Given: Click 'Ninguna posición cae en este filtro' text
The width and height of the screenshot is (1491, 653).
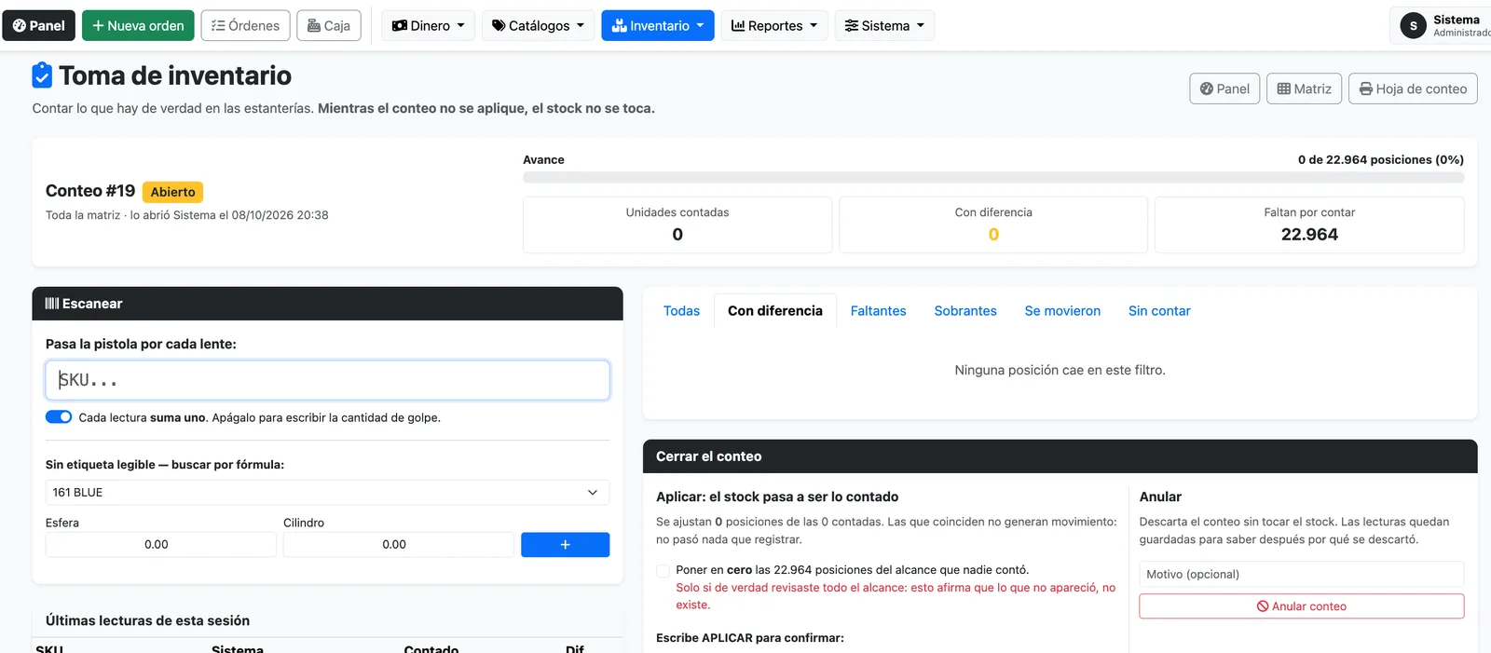Looking at the screenshot, I should [x=1060, y=370].
